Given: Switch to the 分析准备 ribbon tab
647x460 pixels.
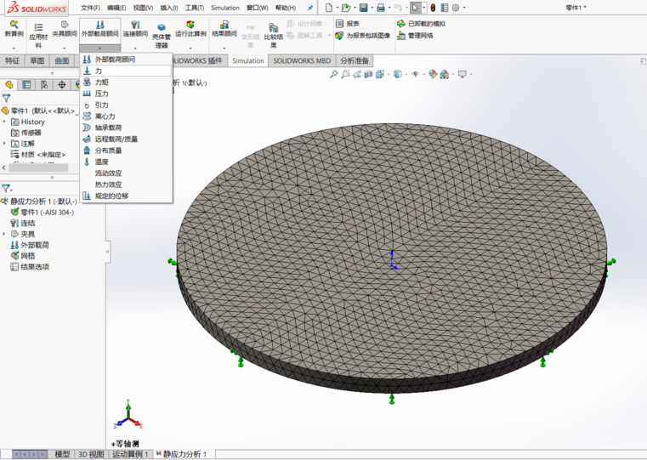Looking at the screenshot, I should 355,60.
